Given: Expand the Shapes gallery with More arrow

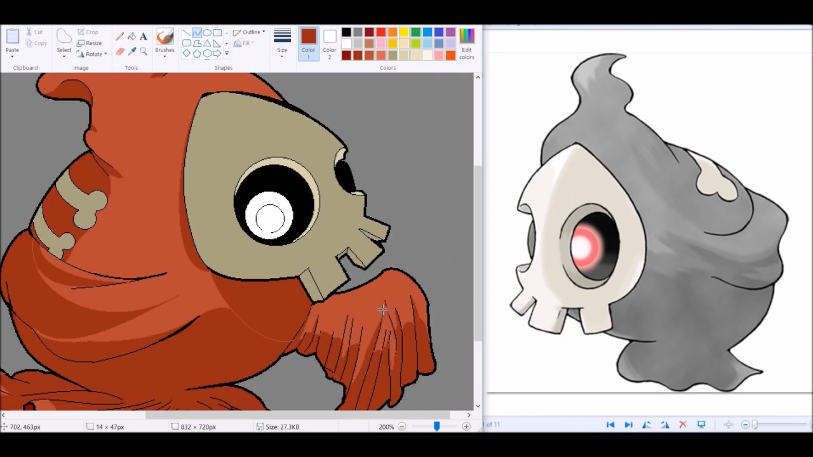Looking at the screenshot, I should [x=227, y=53].
